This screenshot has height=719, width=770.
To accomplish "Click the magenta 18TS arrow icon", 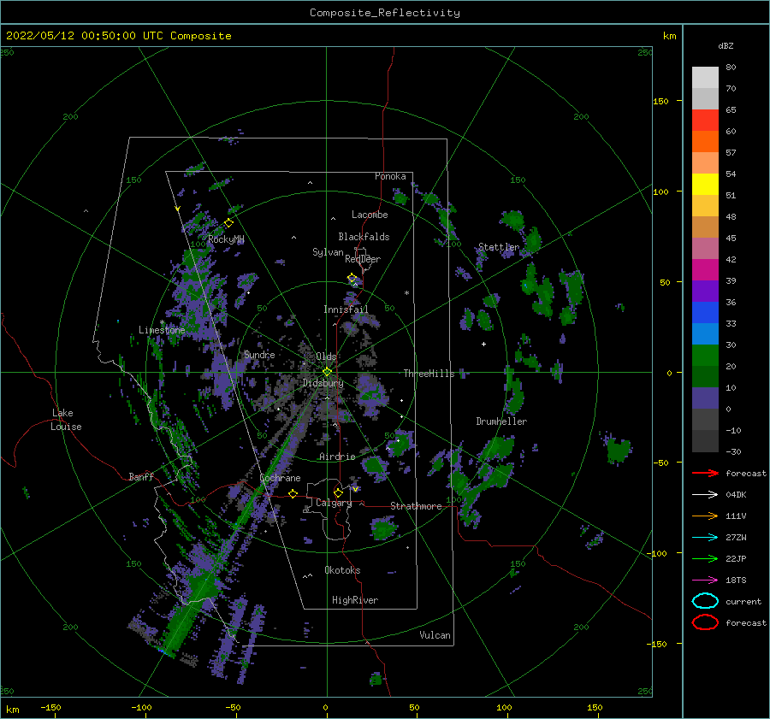I will (705, 581).
